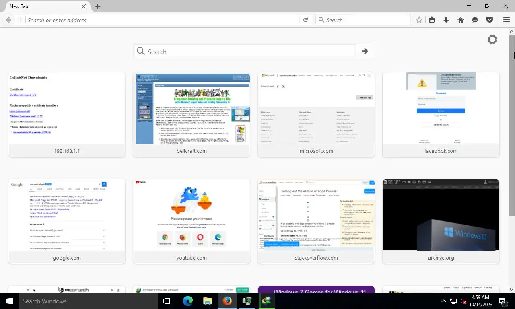The image size is (515, 309).
Task: Open the stackoverflow.com tile
Action: (x=316, y=221)
